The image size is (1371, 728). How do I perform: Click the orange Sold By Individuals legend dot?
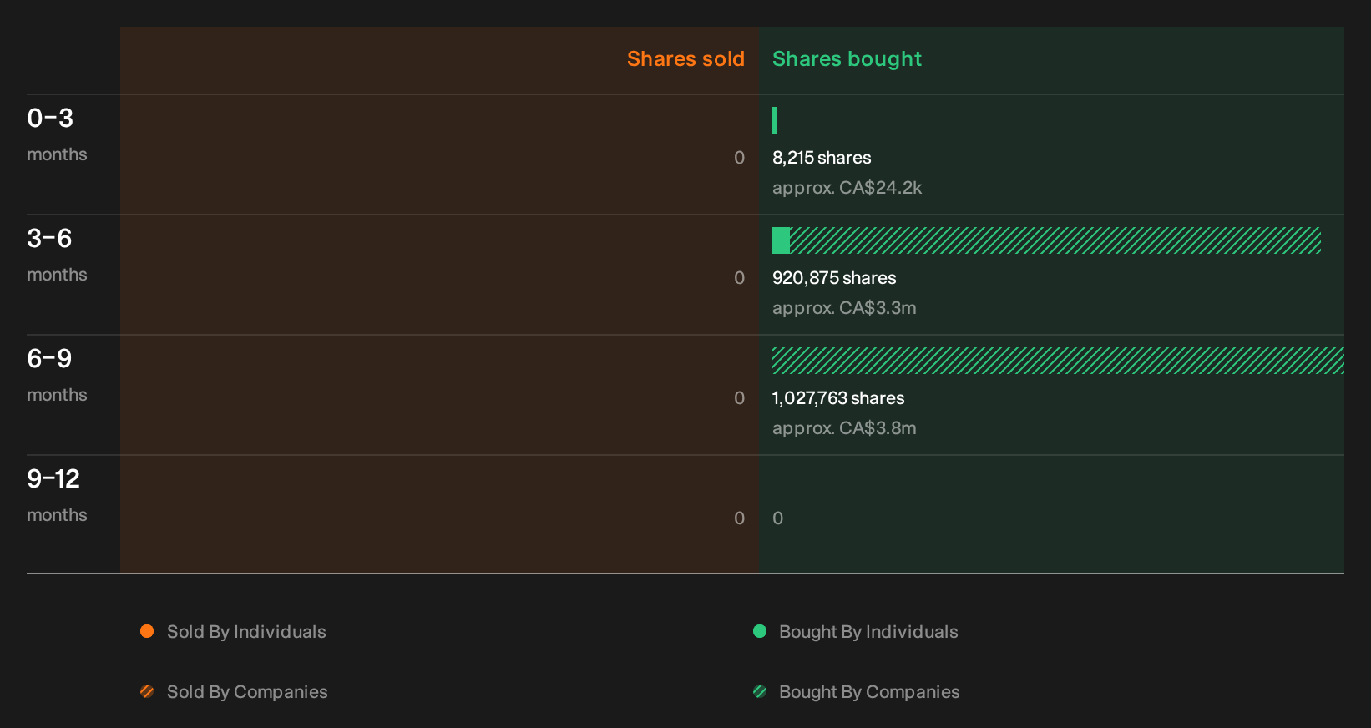147,631
